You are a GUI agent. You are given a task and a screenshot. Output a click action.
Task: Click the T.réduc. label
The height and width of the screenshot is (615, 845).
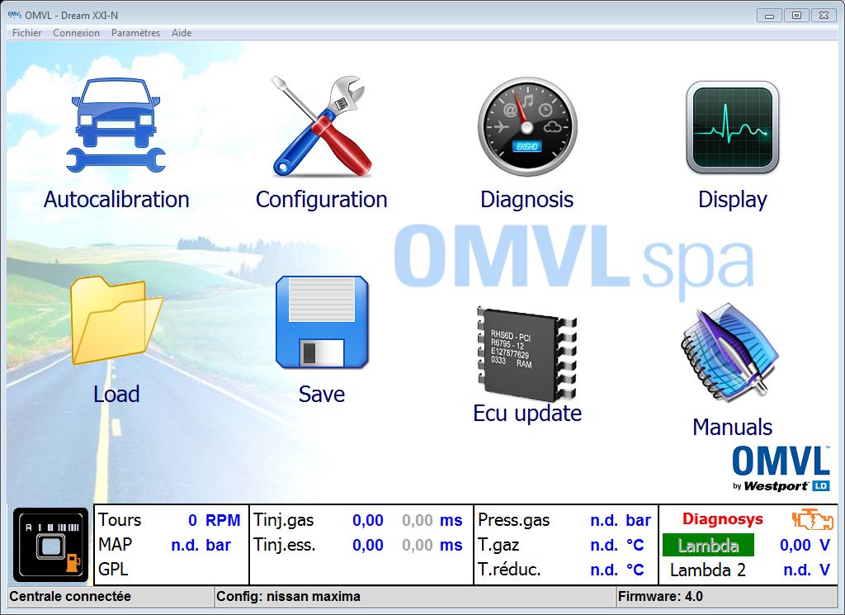coord(509,570)
